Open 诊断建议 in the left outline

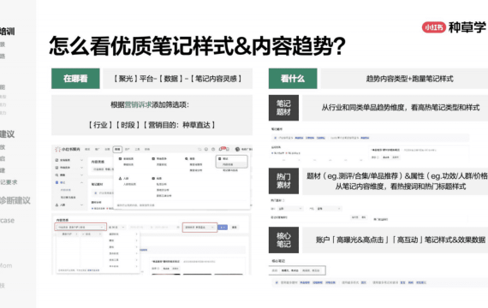coord(15,201)
